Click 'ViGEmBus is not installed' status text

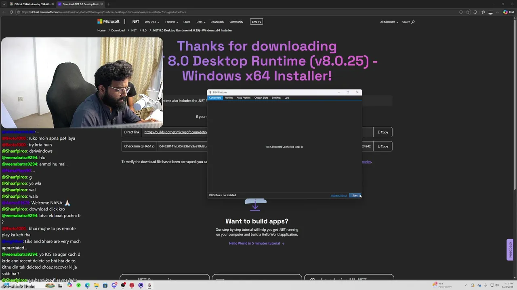(x=222, y=195)
